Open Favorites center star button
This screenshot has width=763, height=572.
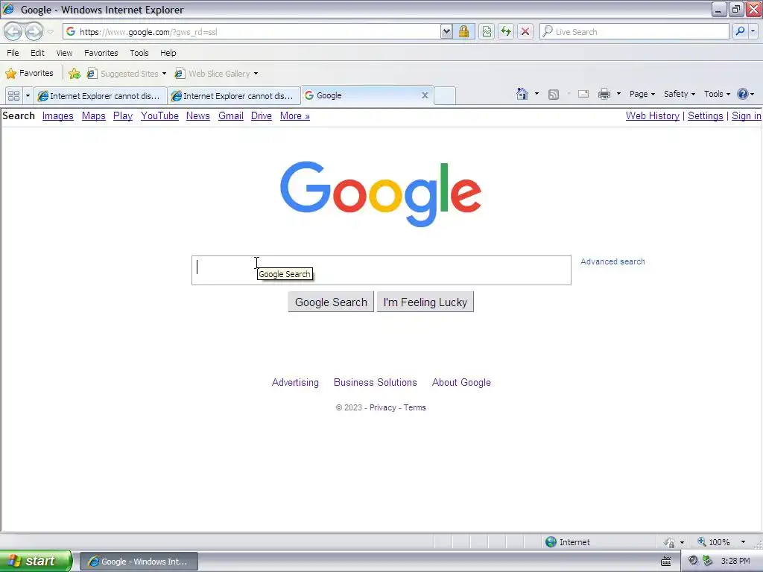(x=29, y=73)
